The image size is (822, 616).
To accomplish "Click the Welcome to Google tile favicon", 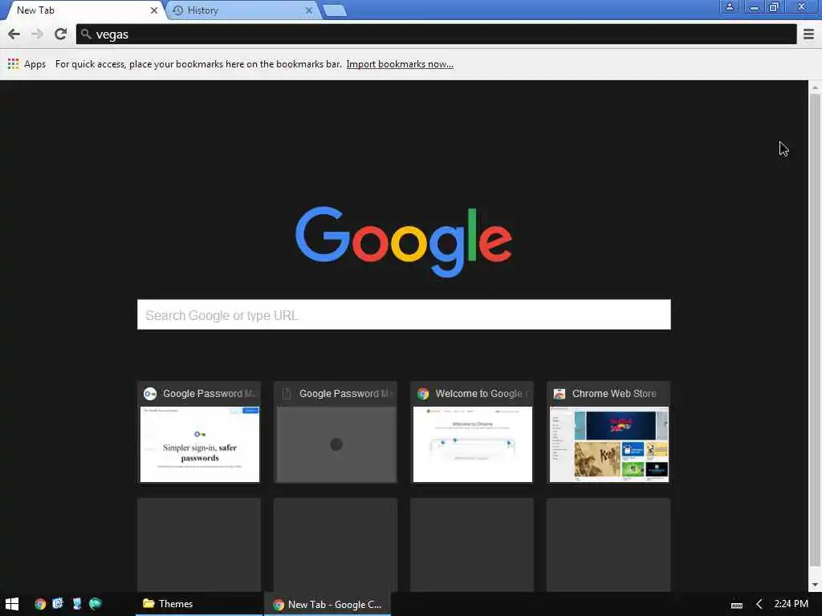I will (423, 394).
